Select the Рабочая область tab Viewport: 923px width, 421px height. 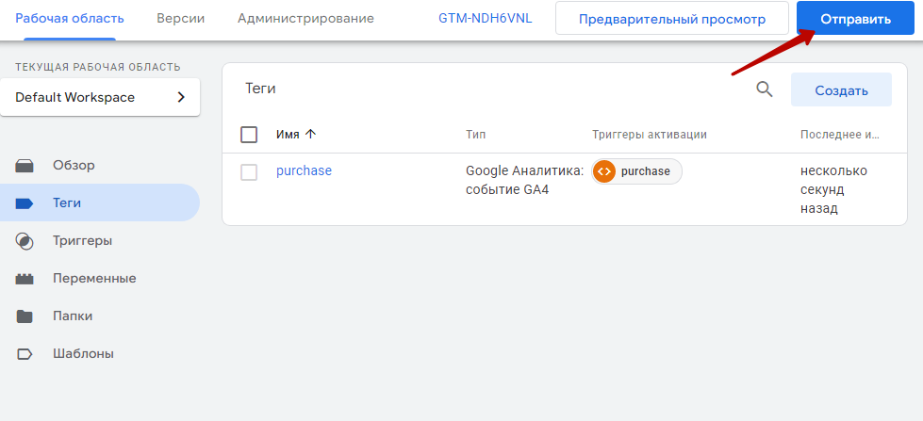click(x=70, y=18)
